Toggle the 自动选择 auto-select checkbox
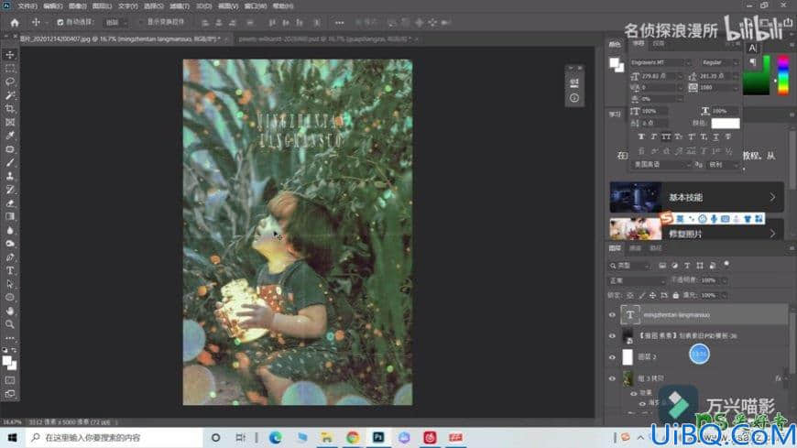The width and height of the screenshot is (797, 448). pos(60,22)
